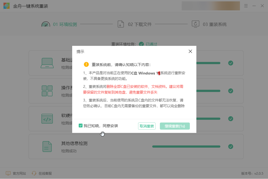Close the 提示 dialog with X
The image size is (268, 179).
(190, 51)
